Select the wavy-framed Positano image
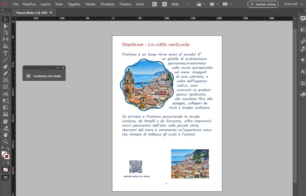The image size is (306, 196). point(147,85)
